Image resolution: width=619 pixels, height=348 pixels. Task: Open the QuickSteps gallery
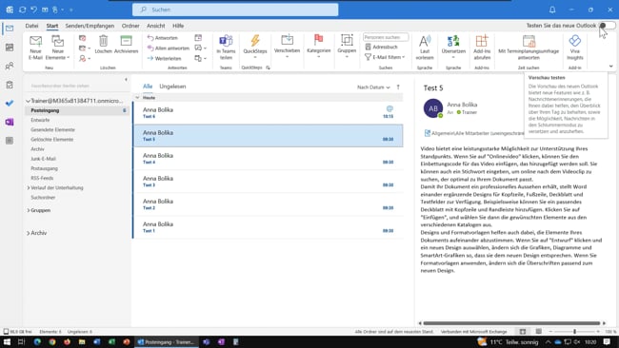tap(255, 47)
